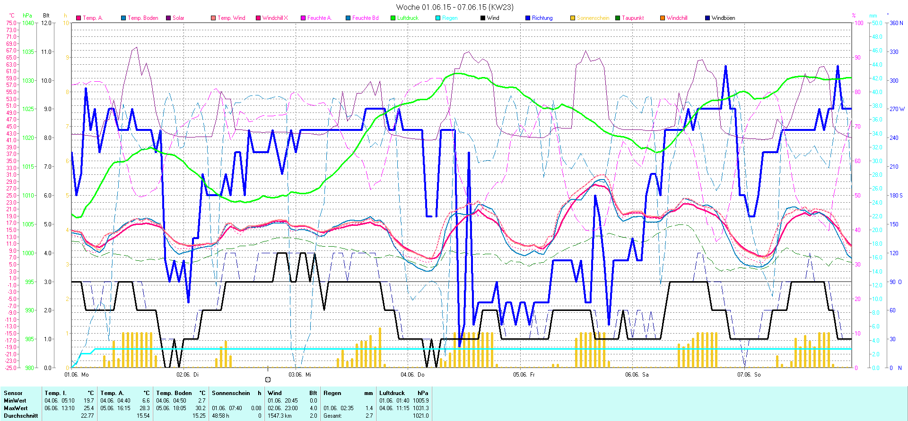908x421 pixels.
Task: Click the black Wind legend square
Action: point(483,18)
